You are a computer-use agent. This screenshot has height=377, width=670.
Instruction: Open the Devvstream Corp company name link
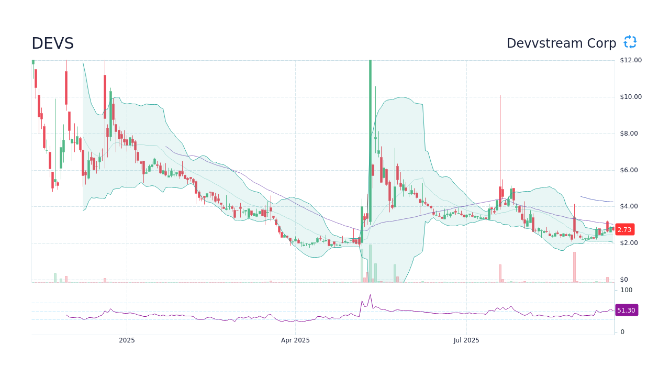click(x=561, y=43)
